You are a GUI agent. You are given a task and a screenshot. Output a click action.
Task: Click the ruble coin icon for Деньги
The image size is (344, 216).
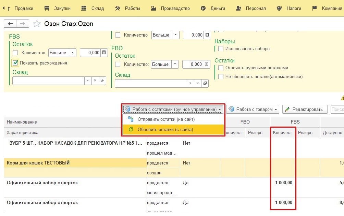[x=203, y=8]
